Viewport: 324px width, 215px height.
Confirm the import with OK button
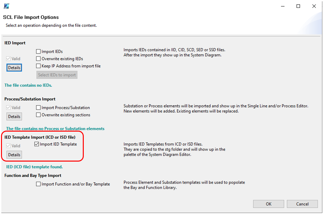pos(268,204)
